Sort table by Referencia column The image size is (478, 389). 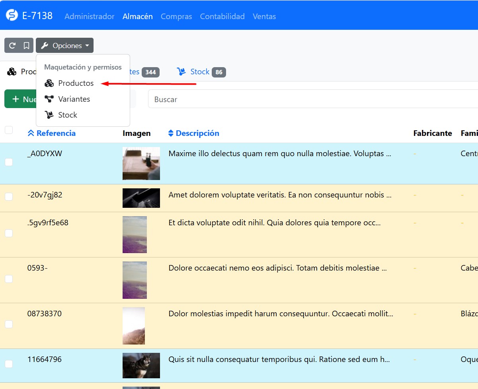[56, 134]
